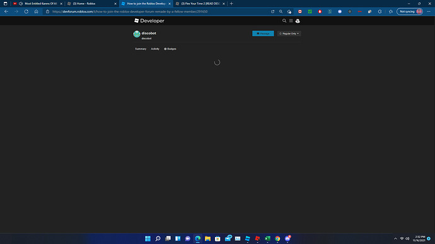Open the forum search magnifier icon

(284, 21)
